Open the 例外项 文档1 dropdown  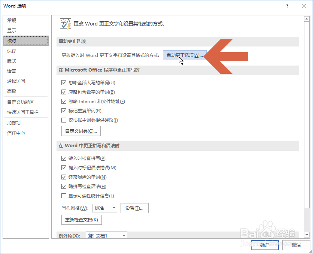[106, 236]
